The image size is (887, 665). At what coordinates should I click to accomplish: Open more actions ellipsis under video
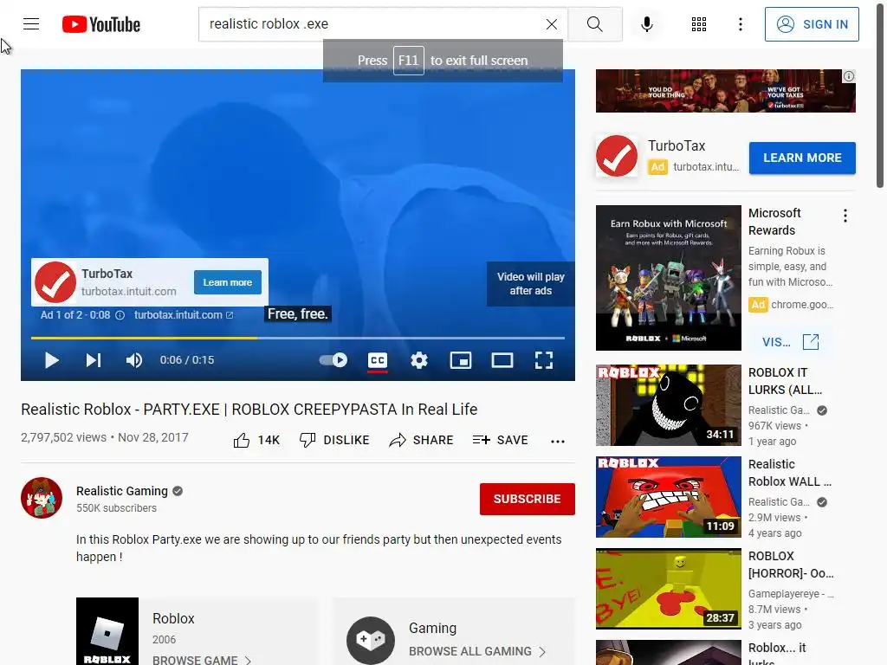558,441
